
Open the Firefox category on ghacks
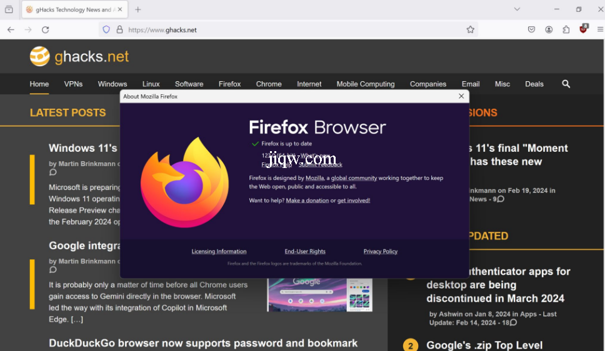click(x=229, y=84)
